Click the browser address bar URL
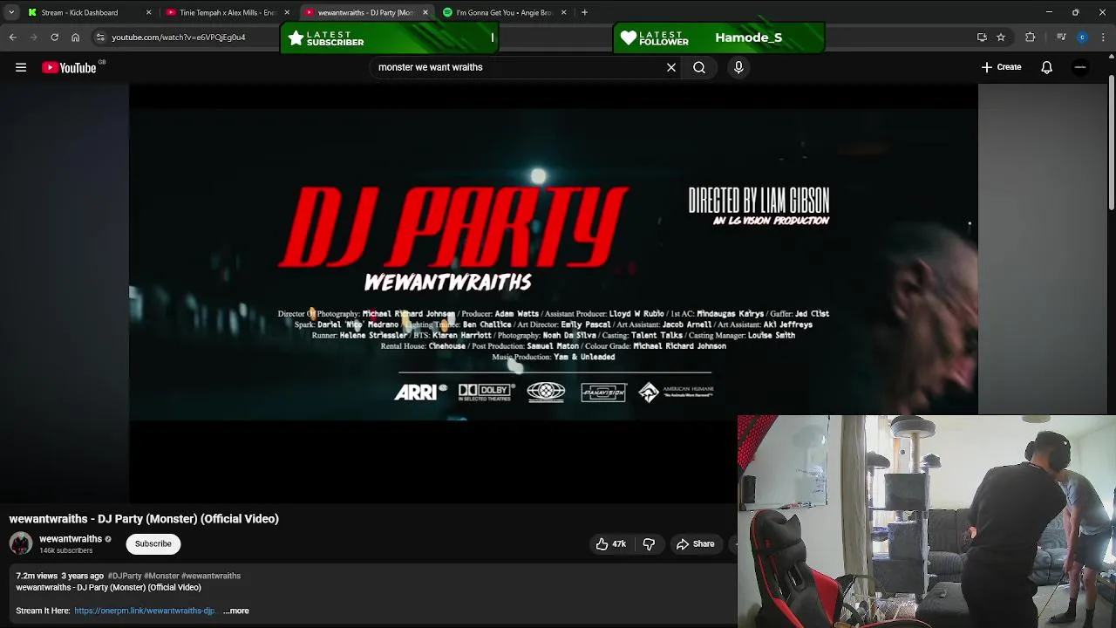The image size is (1116, 628). point(179,38)
